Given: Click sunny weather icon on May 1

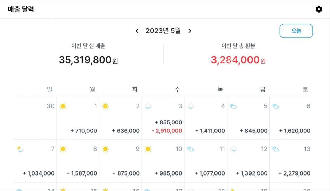Looking at the screenshot, I should 63,106.
